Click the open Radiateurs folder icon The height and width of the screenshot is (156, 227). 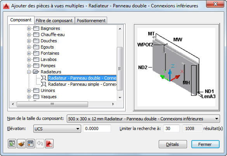[x=36, y=72]
